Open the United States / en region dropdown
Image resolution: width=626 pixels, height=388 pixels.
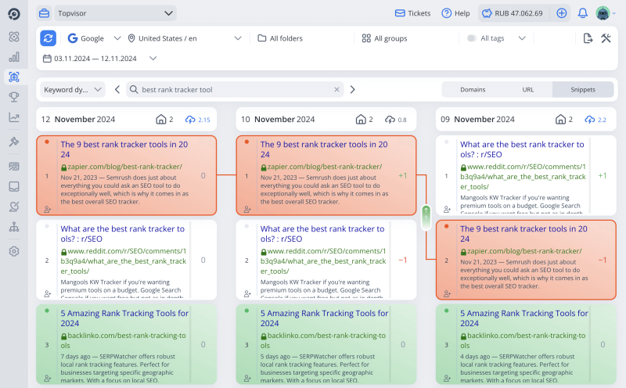coord(185,38)
